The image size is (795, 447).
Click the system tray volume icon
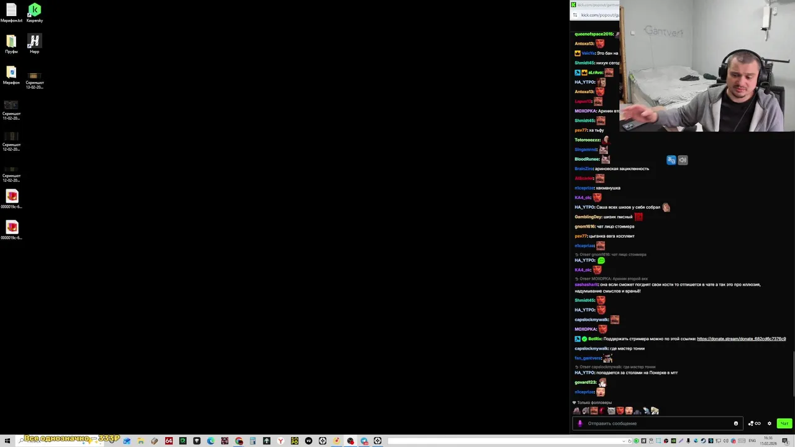click(725, 441)
